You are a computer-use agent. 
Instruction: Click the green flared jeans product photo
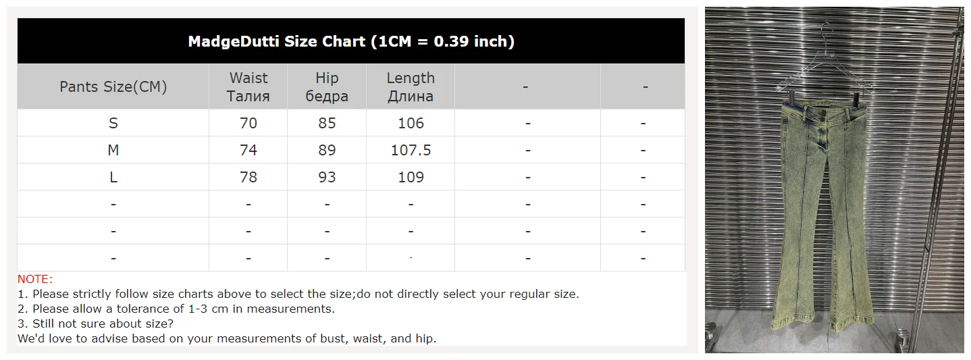[834, 180]
